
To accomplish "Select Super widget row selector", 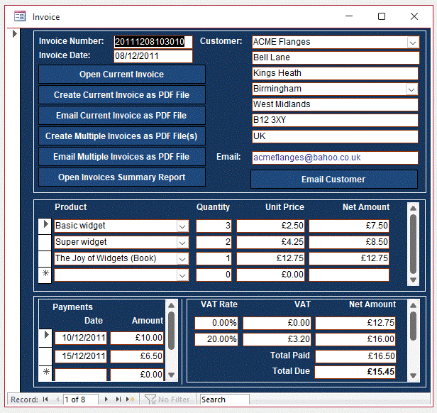I will (45, 242).
